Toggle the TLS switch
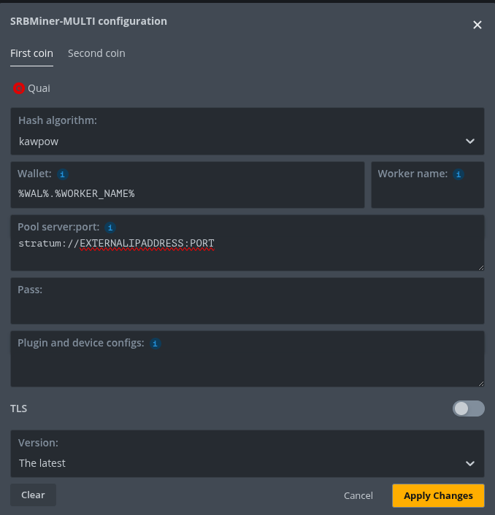This screenshot has height=515, width=495. tap(469, 408)
